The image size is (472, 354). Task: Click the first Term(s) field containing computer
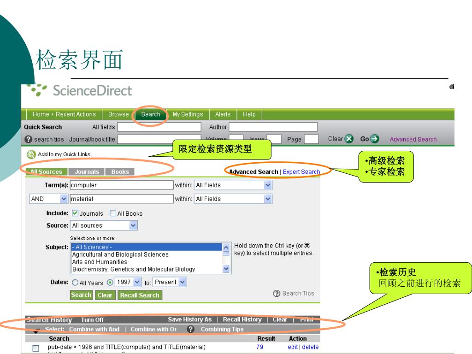tap(122, 185)
